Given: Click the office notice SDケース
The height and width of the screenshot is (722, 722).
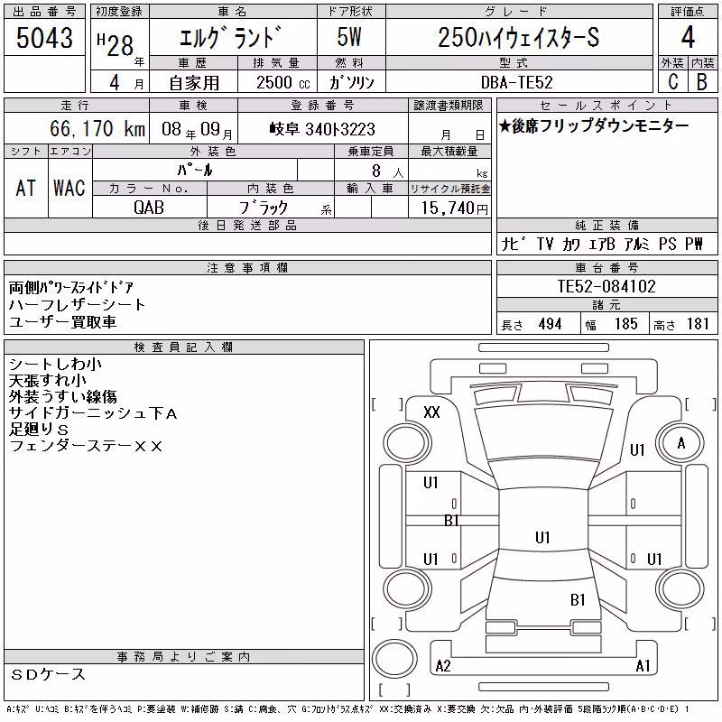Looking at the screenshot, I should coord(48,674).
